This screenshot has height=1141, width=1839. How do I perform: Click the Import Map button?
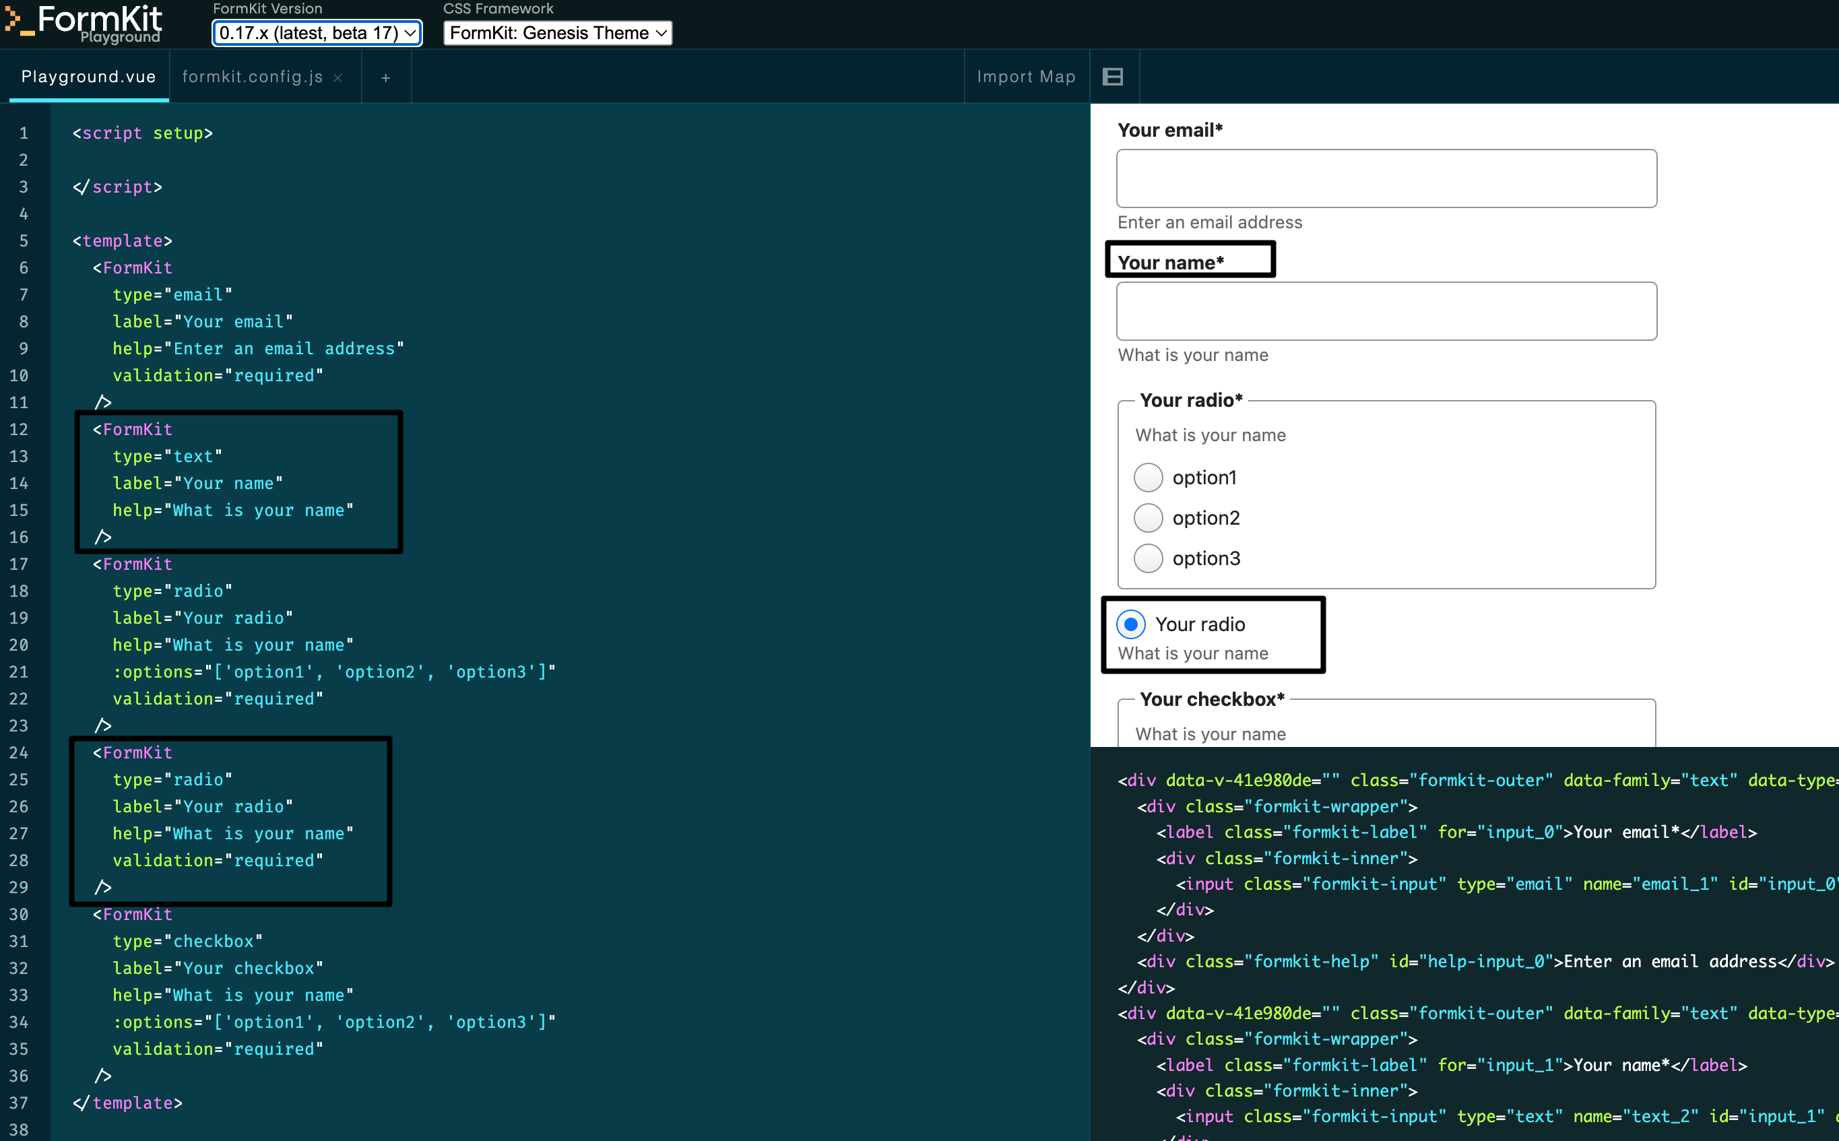click(x=1025, y=76)
